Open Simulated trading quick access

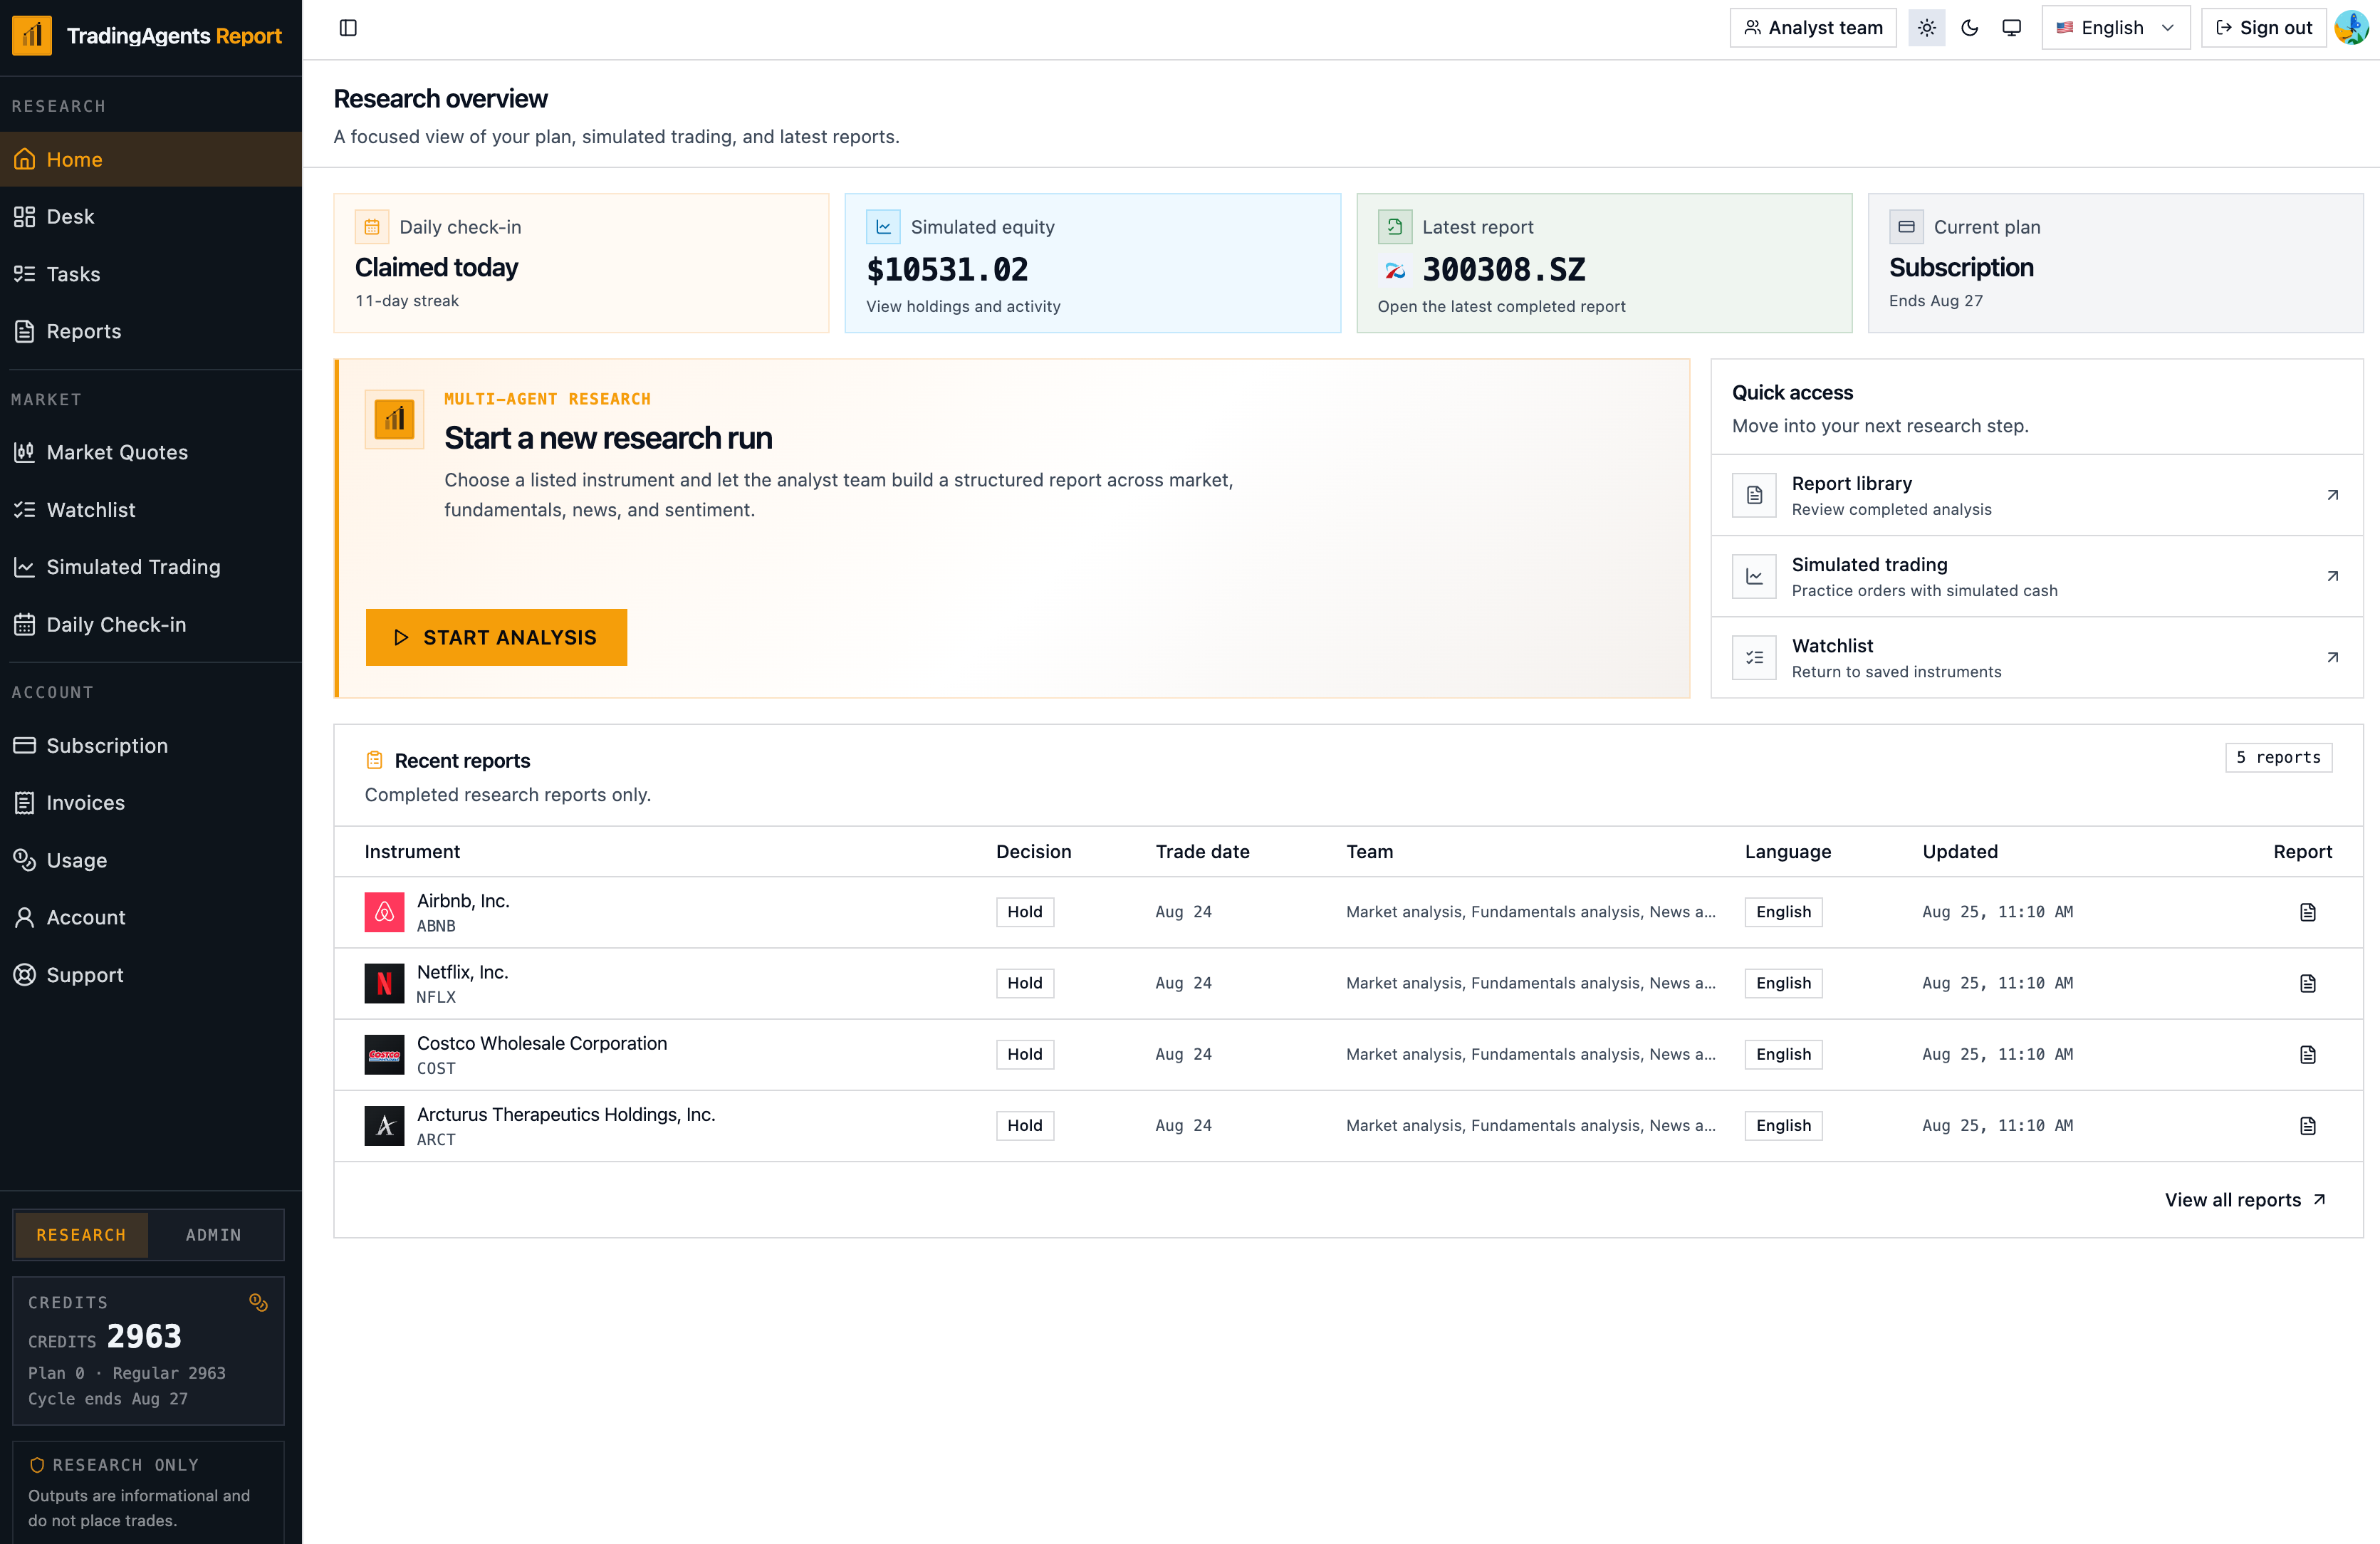pos(2037,576)
